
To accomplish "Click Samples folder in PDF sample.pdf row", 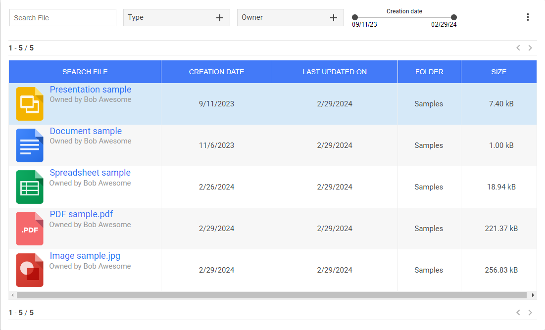I will [x=429, y=229].
